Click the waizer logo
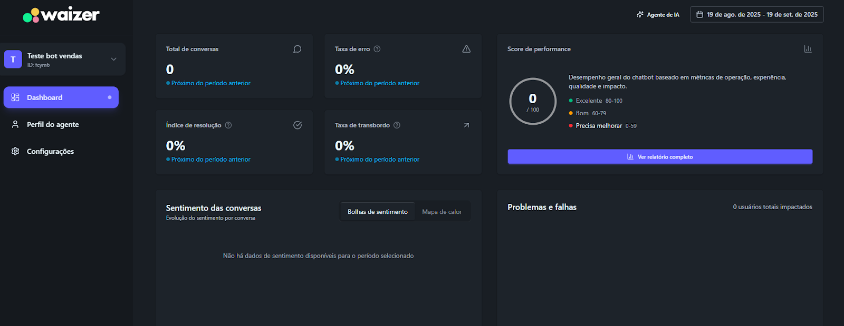 pos(61,15)
